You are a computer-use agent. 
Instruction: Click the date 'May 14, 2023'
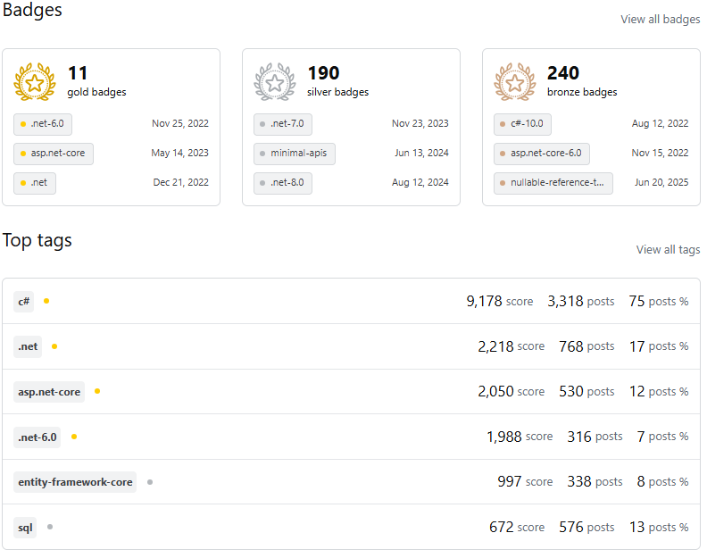pyautogui.click(x=180, y=154)
